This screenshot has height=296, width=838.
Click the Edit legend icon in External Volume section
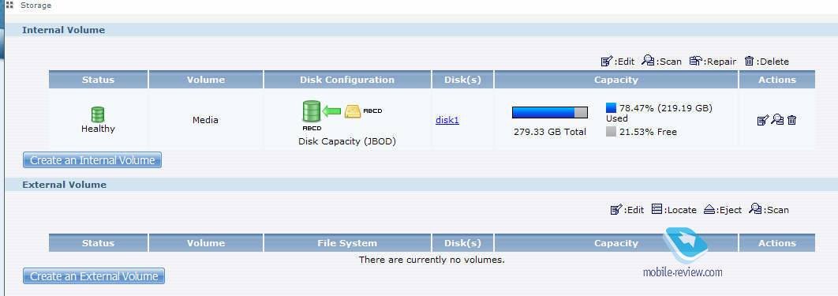click(616, 209)
